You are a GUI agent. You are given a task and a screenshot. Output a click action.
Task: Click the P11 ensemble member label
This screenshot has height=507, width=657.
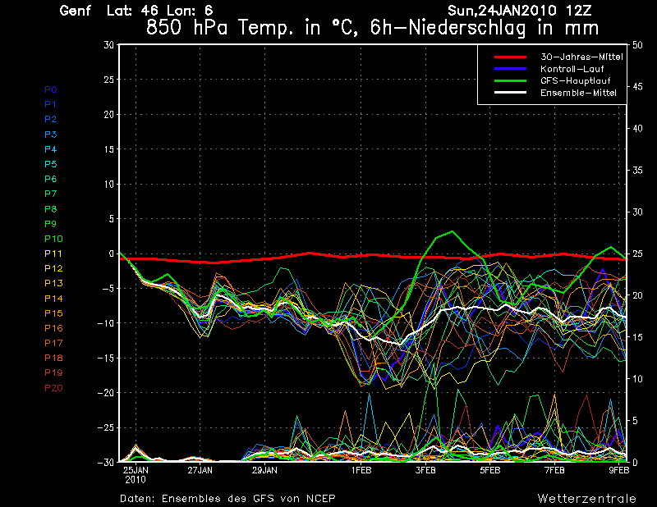point(53,253)
